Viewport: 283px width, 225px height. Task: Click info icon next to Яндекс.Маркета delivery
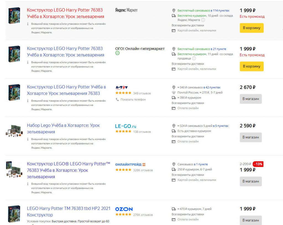pyautogui.click(x=203, y=20)
